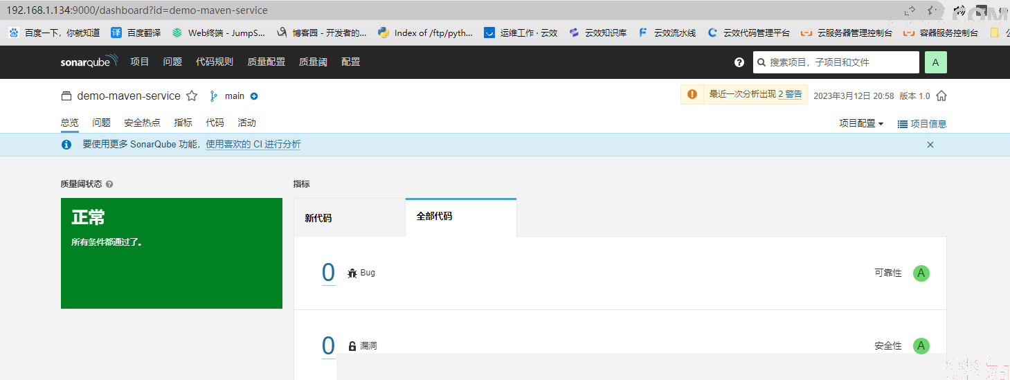Click the search magnifier icon
Viewport: 1010px width, 380px height.
761,62
